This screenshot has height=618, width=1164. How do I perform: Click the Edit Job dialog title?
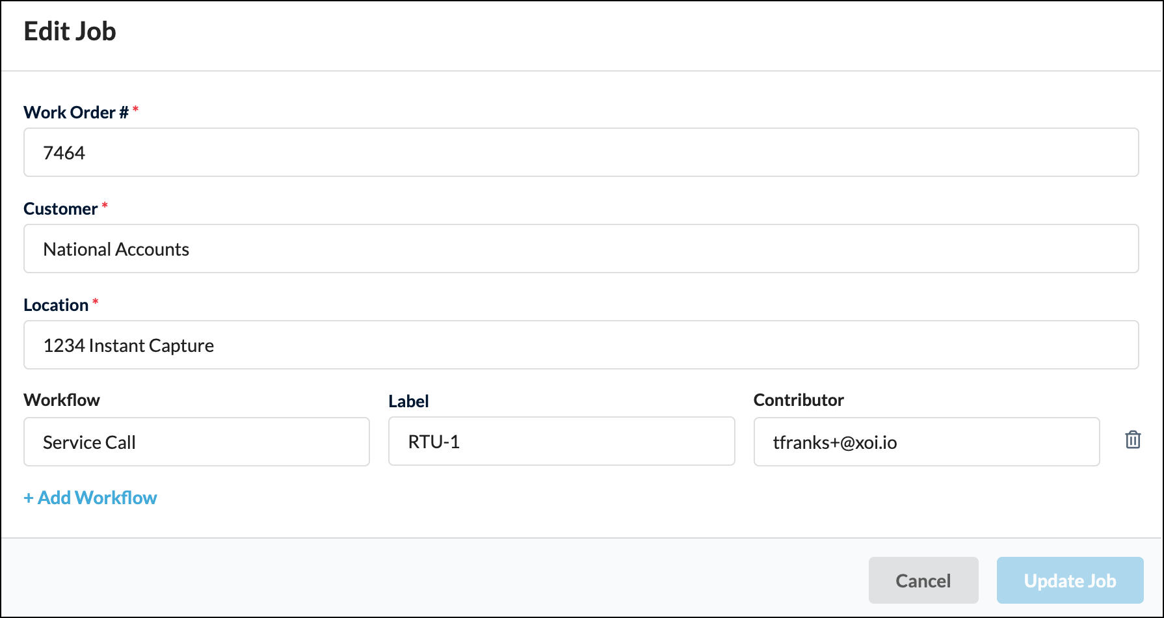[x=70, y=31]
